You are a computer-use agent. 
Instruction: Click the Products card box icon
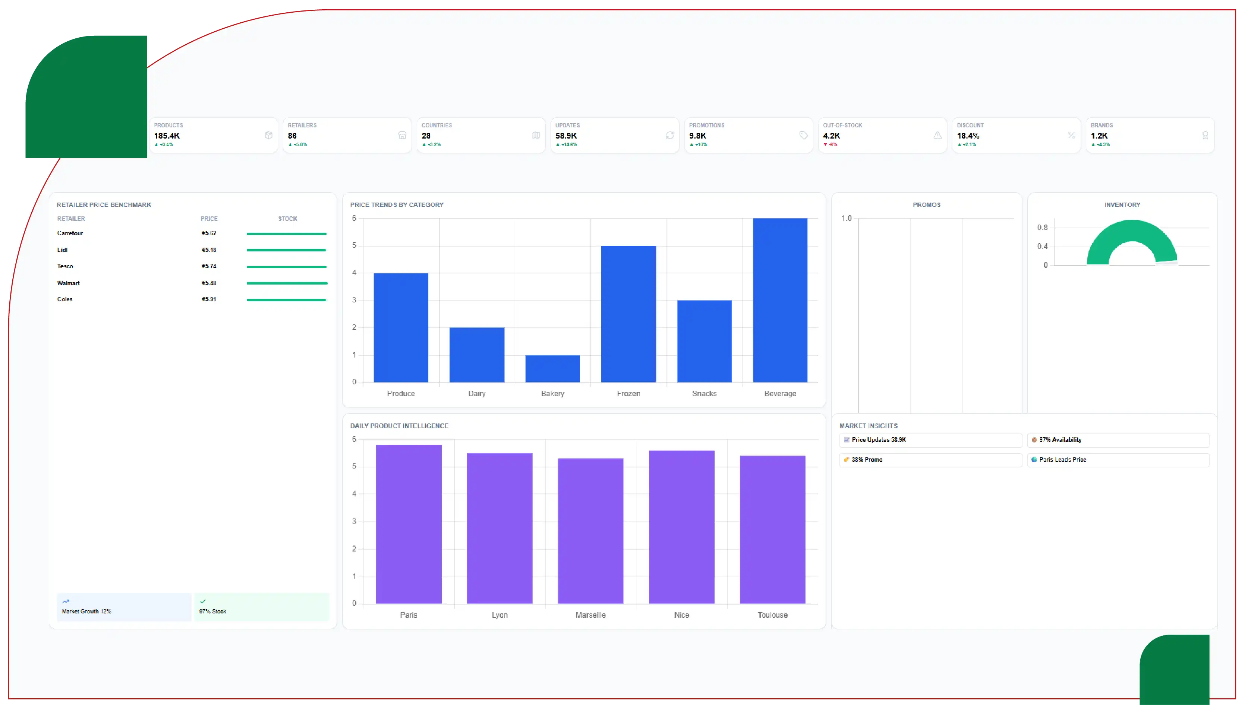click(x=268, y=135)
